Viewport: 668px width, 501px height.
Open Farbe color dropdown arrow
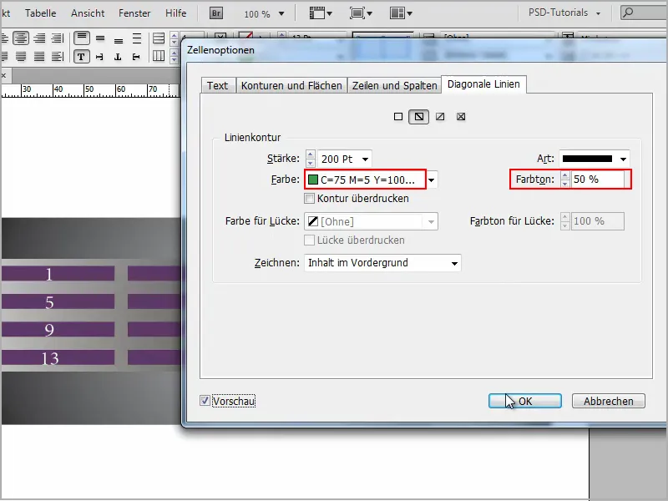[x=432, y=180]
